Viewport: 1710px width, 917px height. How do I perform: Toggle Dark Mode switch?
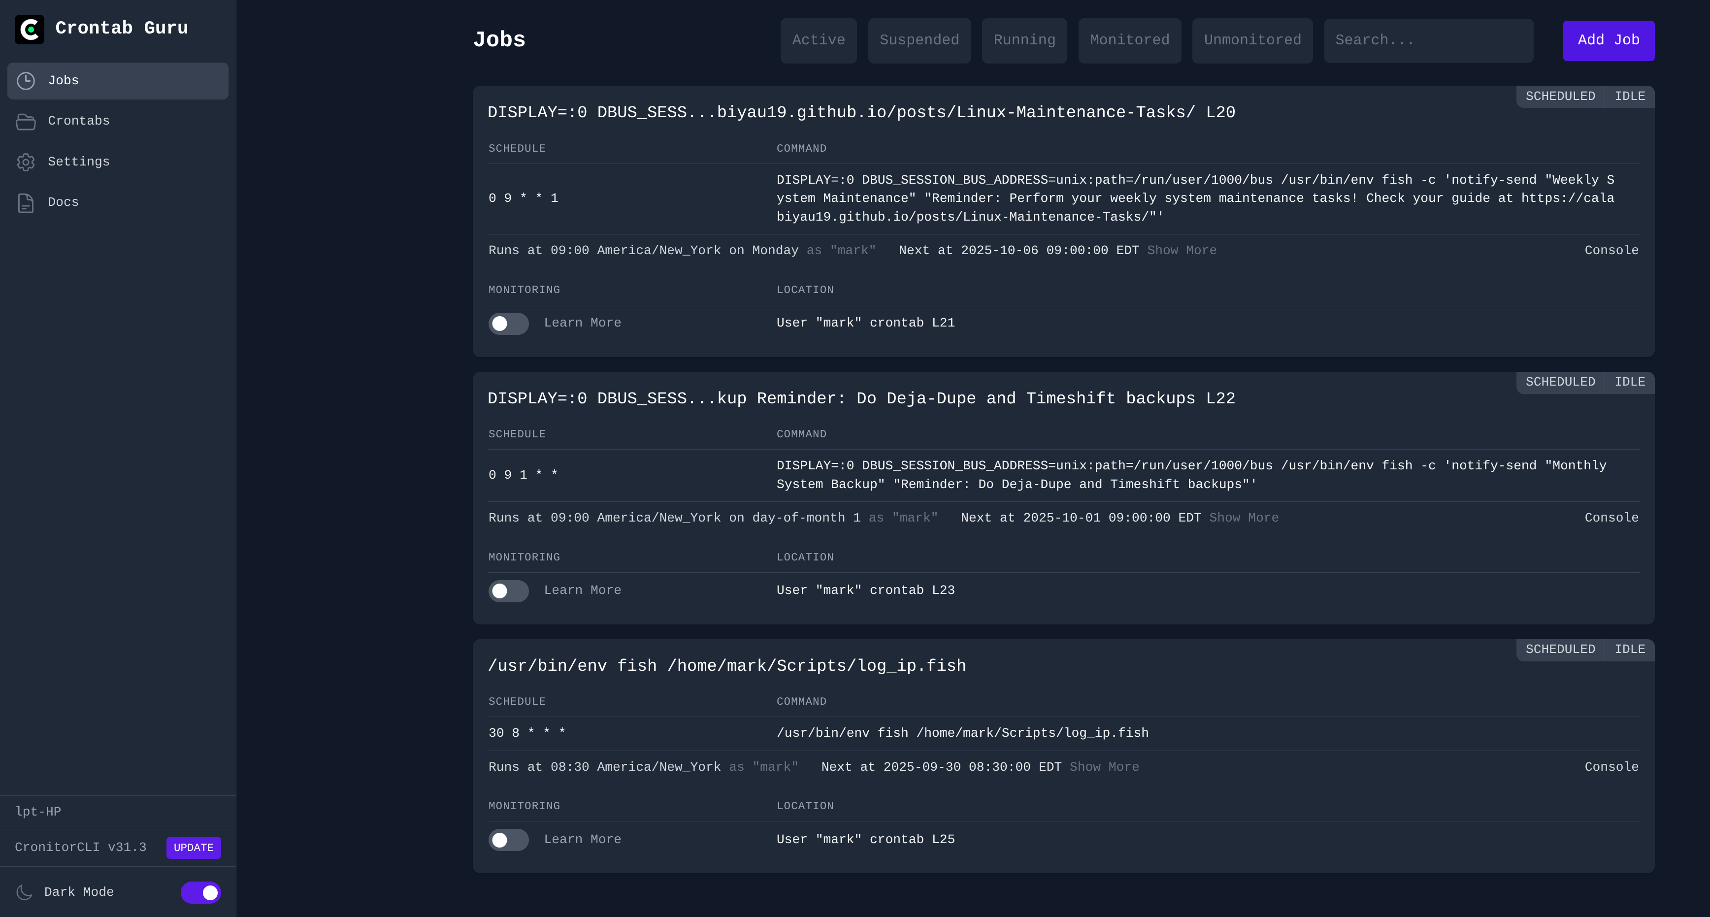point(200,892)
